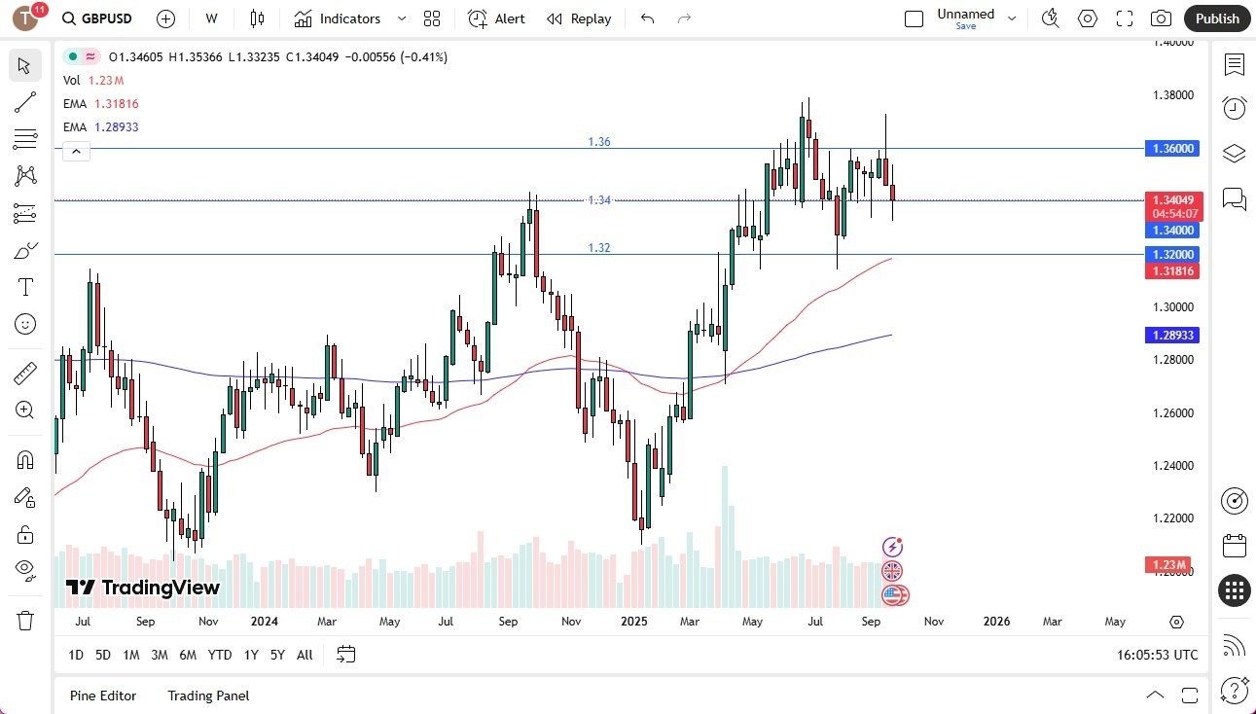Expand the Indicators dropdown arrow
Screen dimensions: 1256x714
[401, 18]
